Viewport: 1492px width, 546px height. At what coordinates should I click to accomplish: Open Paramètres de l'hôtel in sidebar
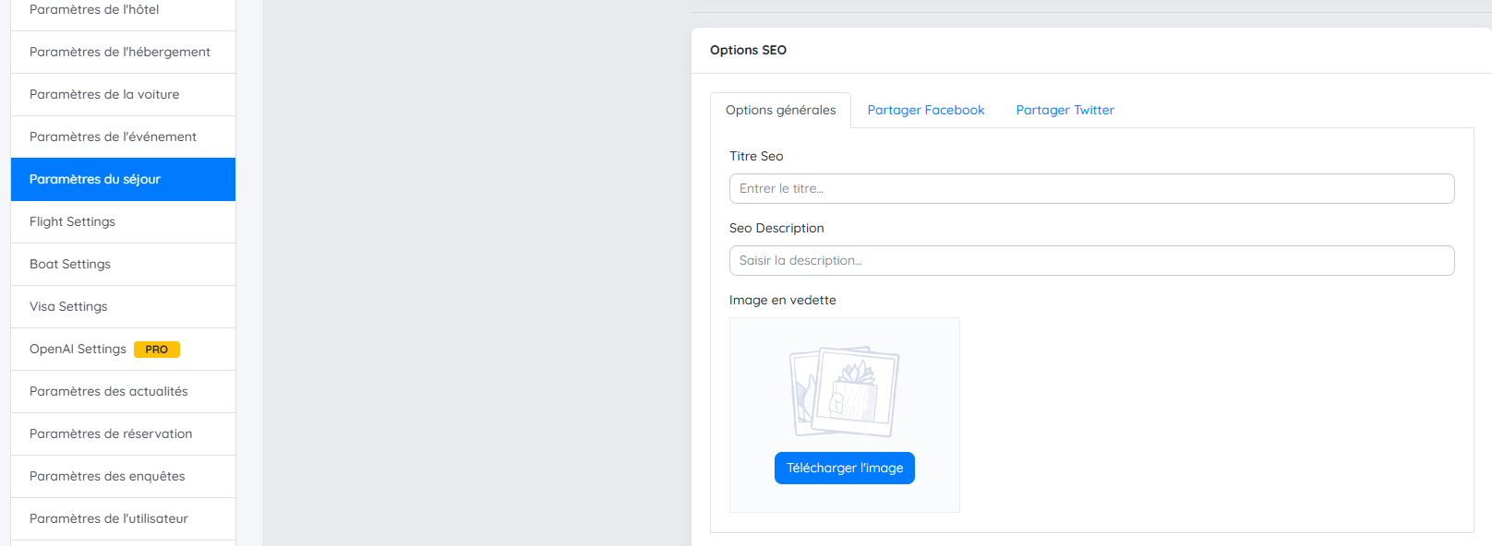[94, 10]
